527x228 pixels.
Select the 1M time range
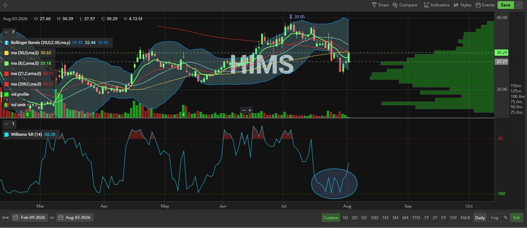[x=385, y=218]
